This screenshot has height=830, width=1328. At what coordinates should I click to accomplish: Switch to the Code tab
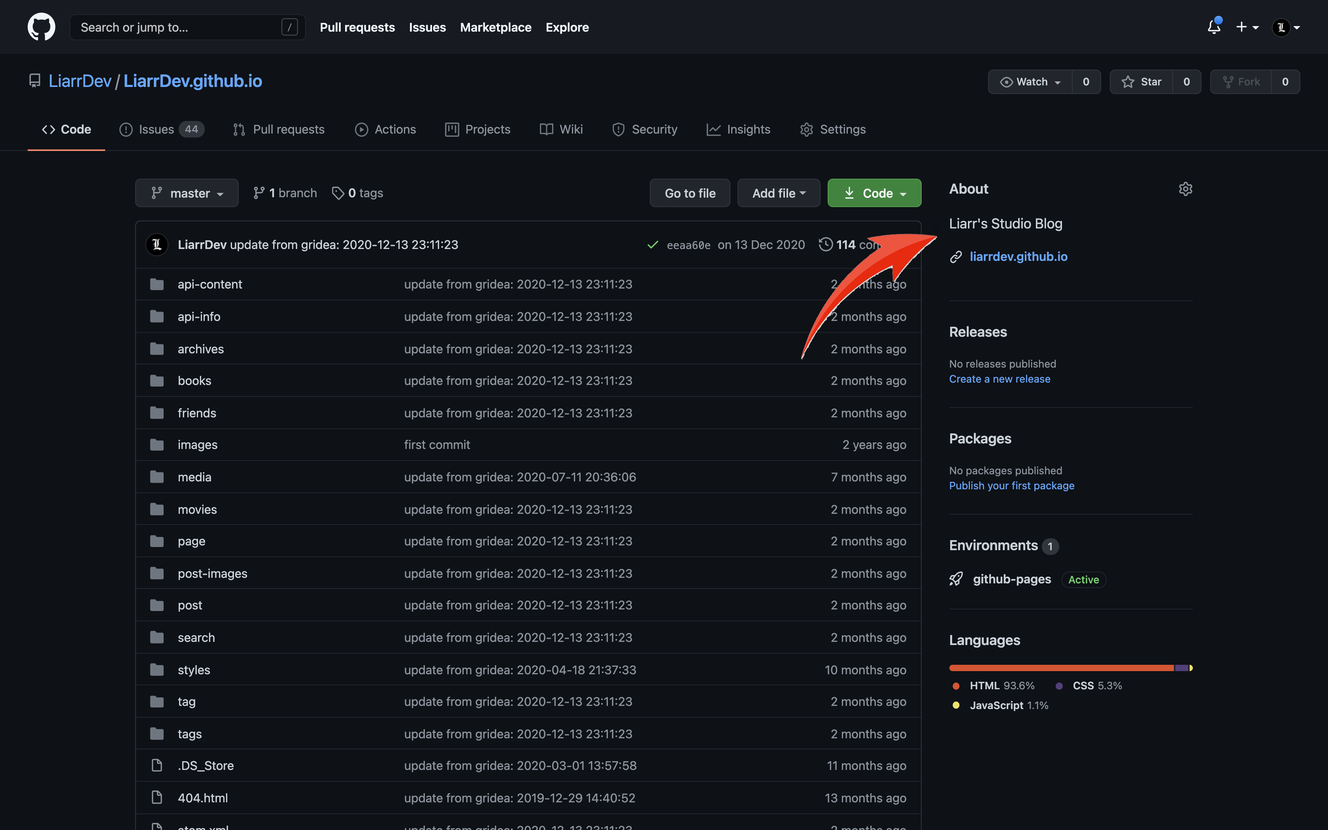pyautogui.click(x=66, y=130)
